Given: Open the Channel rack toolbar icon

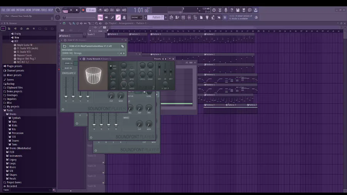Looking at the screenshot, I should [183, 17].
